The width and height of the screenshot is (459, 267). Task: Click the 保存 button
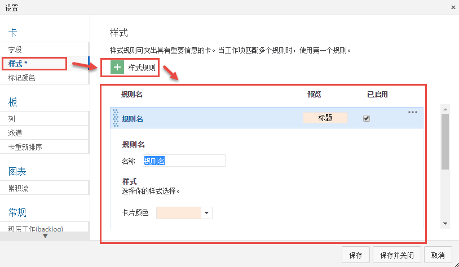coord(356,255)
